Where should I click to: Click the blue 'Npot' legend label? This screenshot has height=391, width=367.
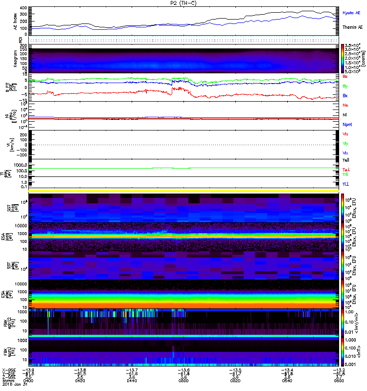click(x=347, y=125)
